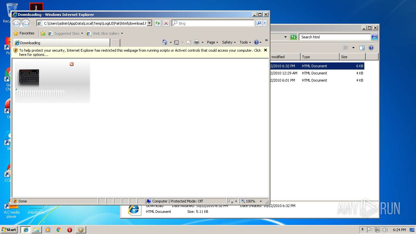Viewport: 416px width, 234px height.
Task: Click status bar security shield icon
Action: (x=15, y=201)
